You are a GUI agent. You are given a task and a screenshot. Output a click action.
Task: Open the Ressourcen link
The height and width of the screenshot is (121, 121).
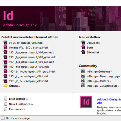[17, 109]
